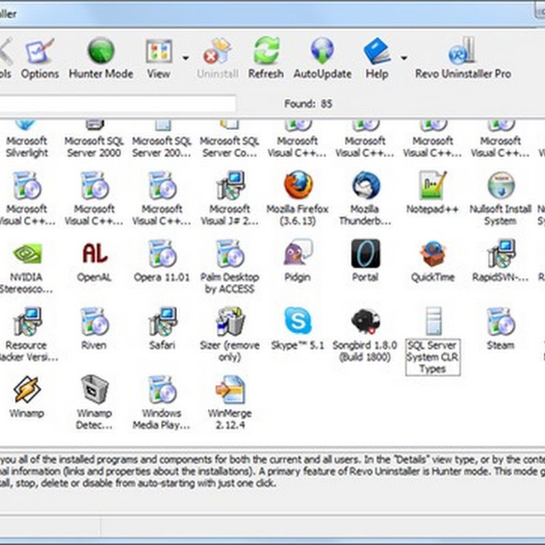Select Palm Desktop by ACCESS
This screenshot has height=545, width=545.
click(230, 267)
